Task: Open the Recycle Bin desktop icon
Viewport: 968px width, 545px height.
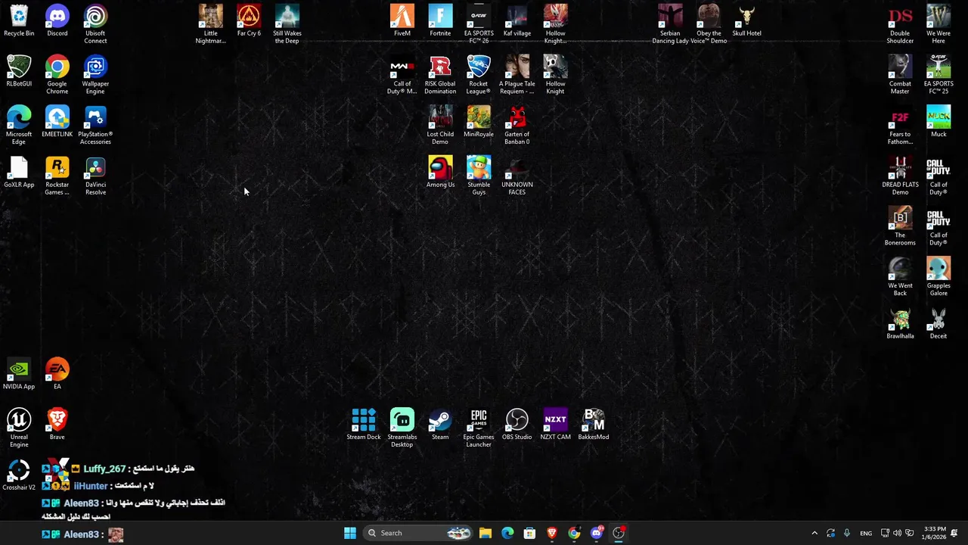Action: 19,21
